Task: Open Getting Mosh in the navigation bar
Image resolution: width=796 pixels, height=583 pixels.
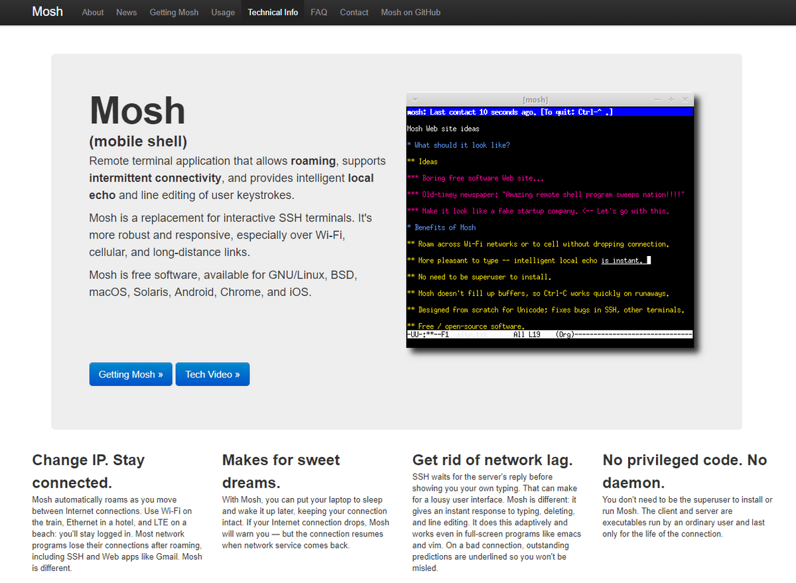Action: [x=174, y=12]
